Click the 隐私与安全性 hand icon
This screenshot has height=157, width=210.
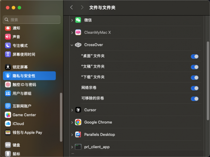click(8, 76)
